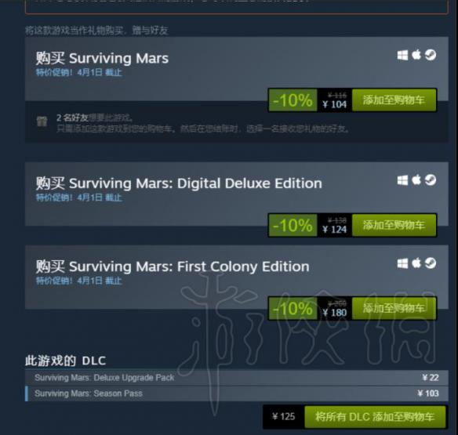
Task: Click the 2 friends want this game text
Action: click(x=94, y=118)
